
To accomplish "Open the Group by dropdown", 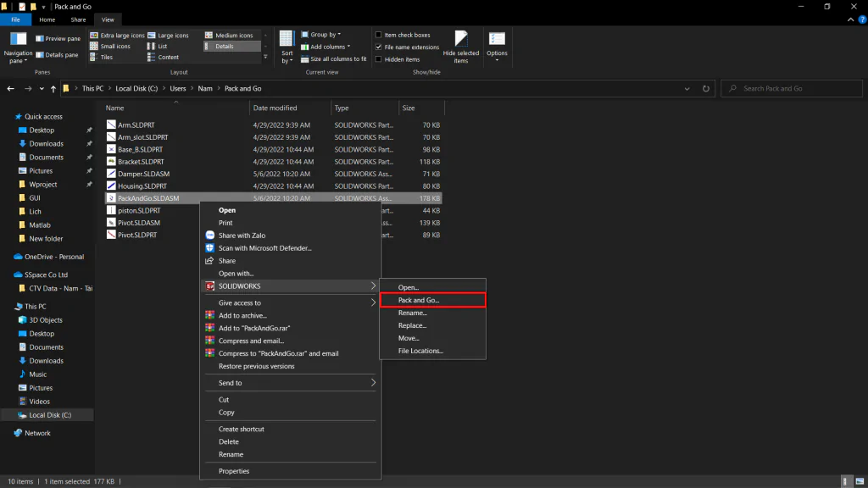I will 321,34.
